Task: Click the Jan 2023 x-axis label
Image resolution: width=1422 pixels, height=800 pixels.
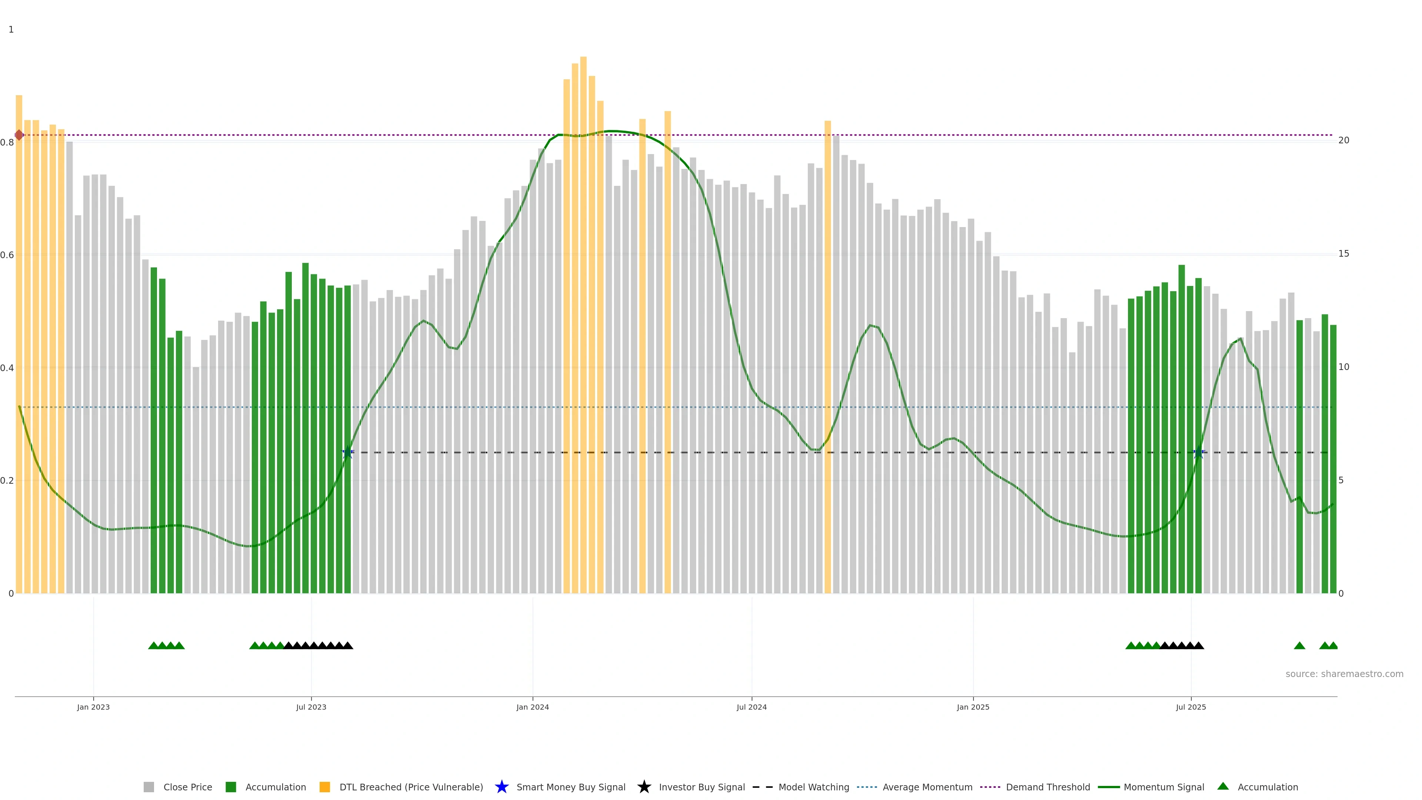Action: 93,707
